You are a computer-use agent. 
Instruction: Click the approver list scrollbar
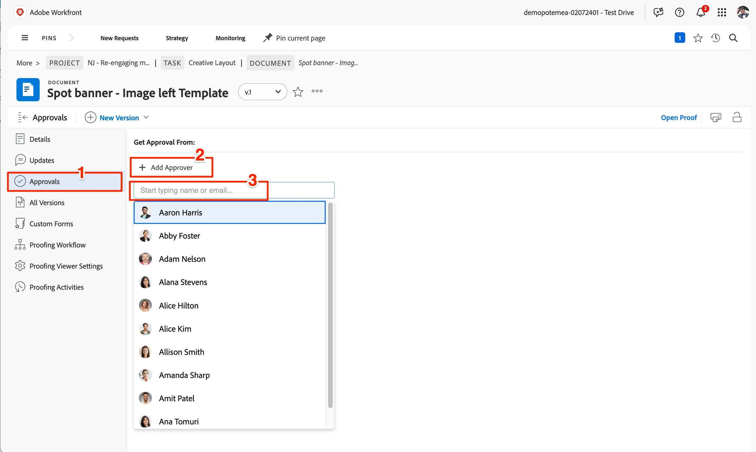pyautogui.click(x=330, y=305)
